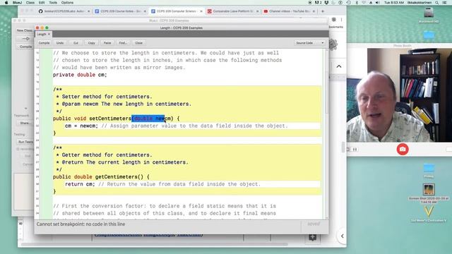452x254 pixels.
Task: Click the Compile button in the editor toolbar
Action: point(44,43)
